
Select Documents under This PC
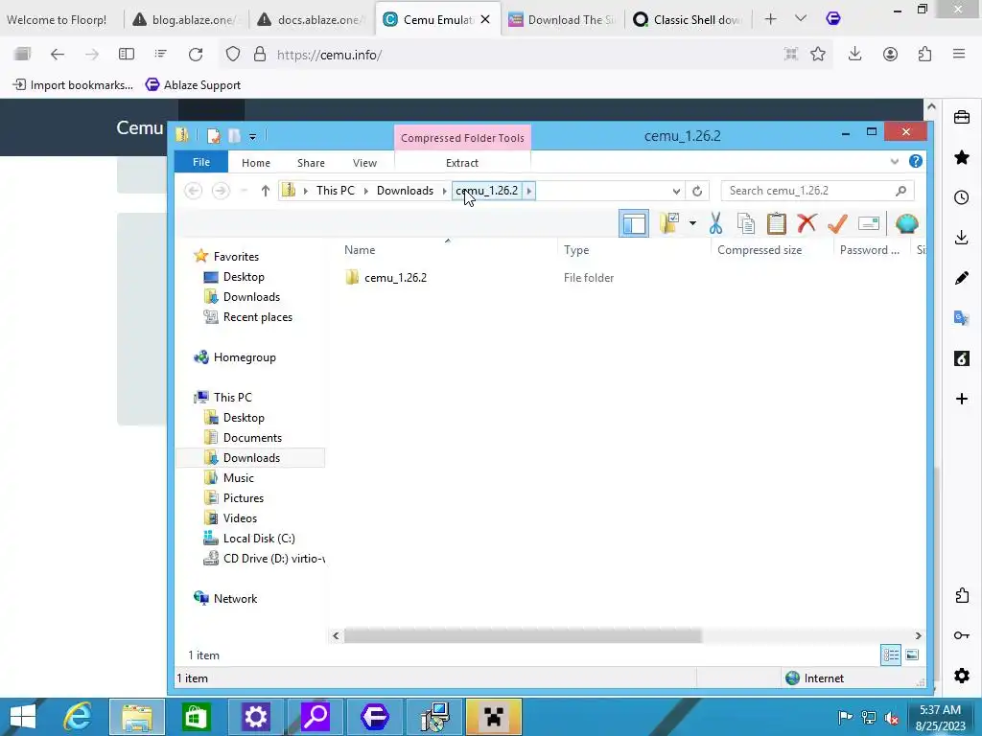[x=252, y=437]
